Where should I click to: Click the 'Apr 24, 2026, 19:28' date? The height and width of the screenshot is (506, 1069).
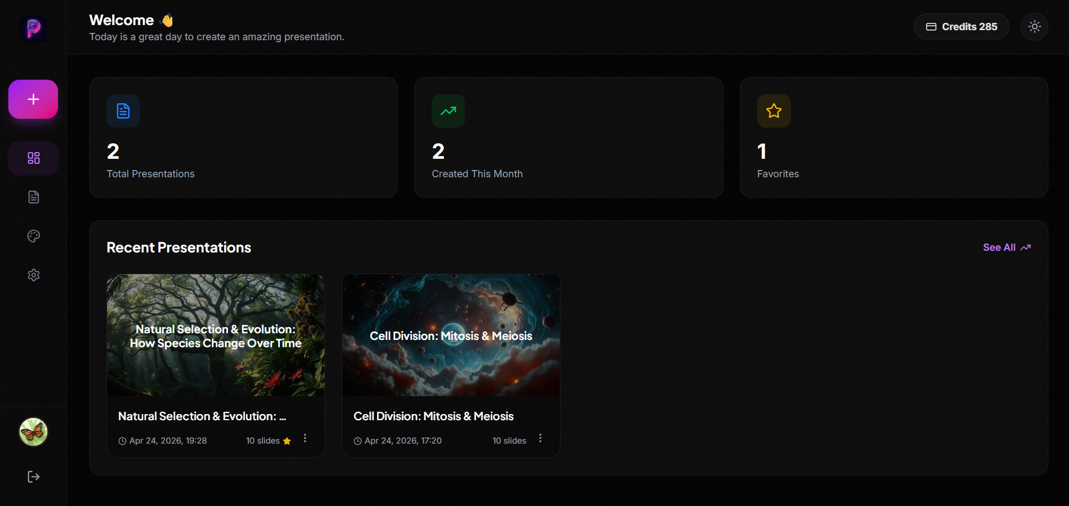(x=168, y=441)
